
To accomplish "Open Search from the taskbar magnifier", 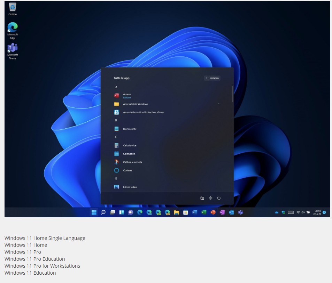I will (x=103, y=212).
